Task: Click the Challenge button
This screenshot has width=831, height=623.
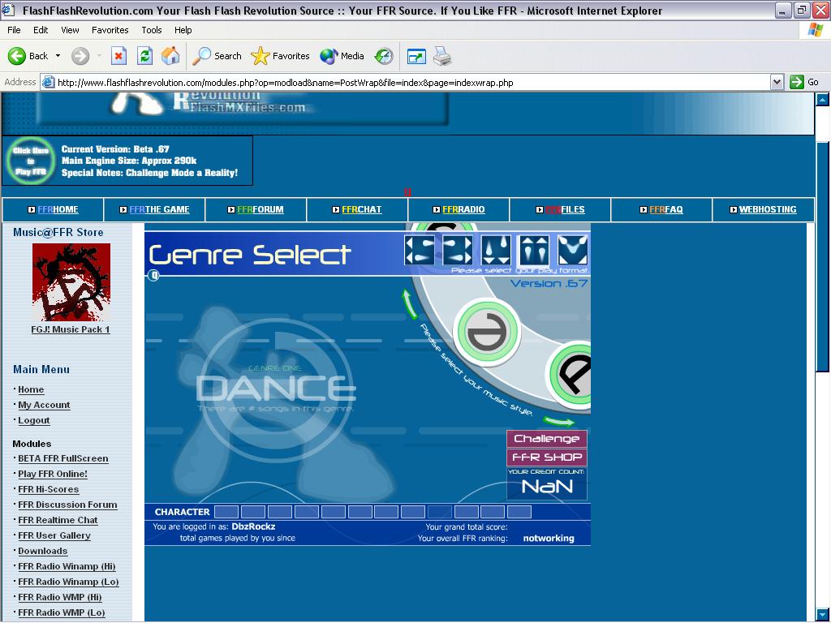Action: point(547,439)
